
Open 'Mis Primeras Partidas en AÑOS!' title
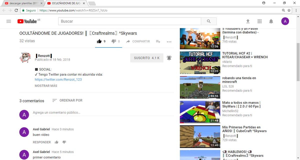[244, 129]
